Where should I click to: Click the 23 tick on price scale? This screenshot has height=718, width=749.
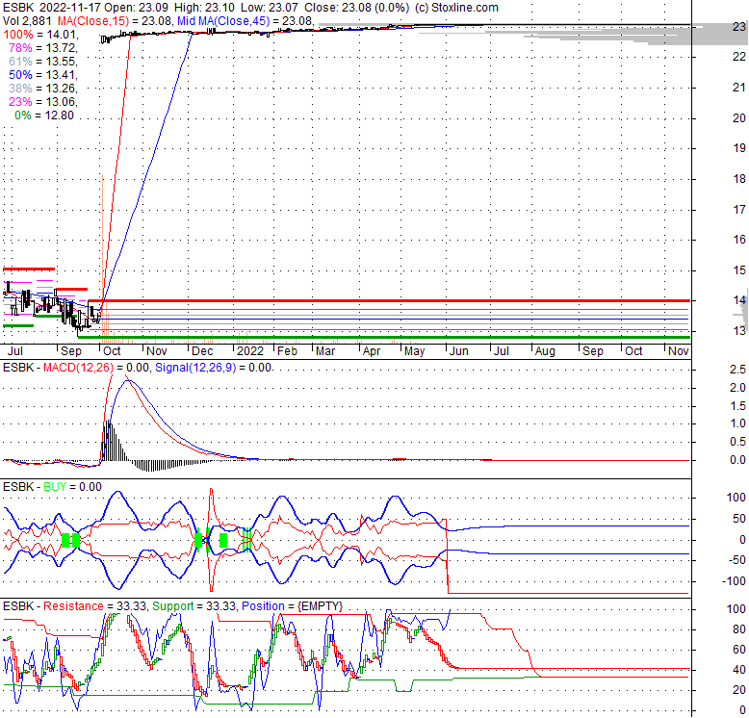pyautogui.click(x=739, y=27)
